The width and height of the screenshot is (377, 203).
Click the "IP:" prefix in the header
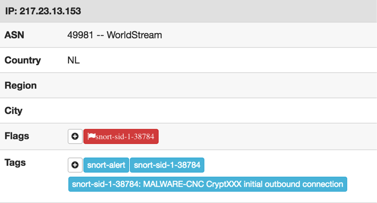[x=11, y=11]
